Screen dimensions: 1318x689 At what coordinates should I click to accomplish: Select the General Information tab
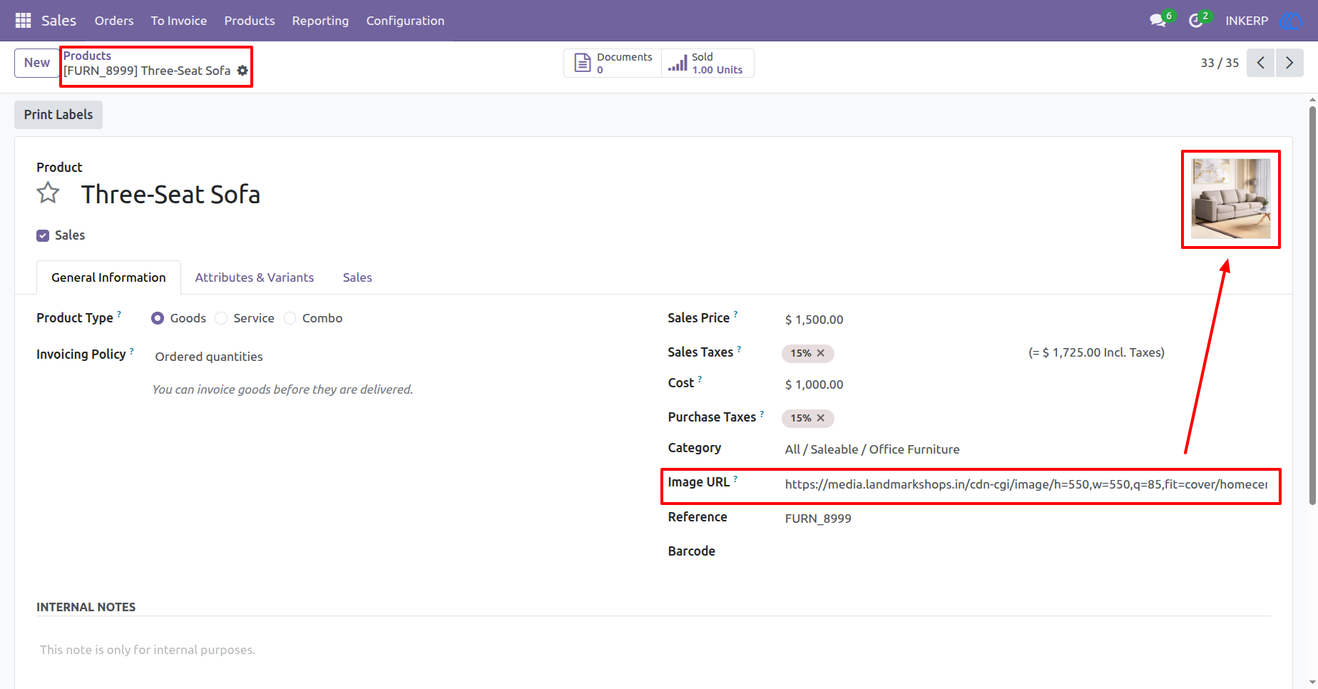point(108,277)
